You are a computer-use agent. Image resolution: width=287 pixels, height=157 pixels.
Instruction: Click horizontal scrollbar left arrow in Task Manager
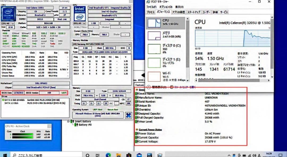[196, 80]
